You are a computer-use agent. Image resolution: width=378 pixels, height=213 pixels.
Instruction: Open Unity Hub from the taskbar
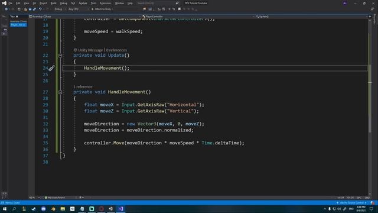coord(72,209)
